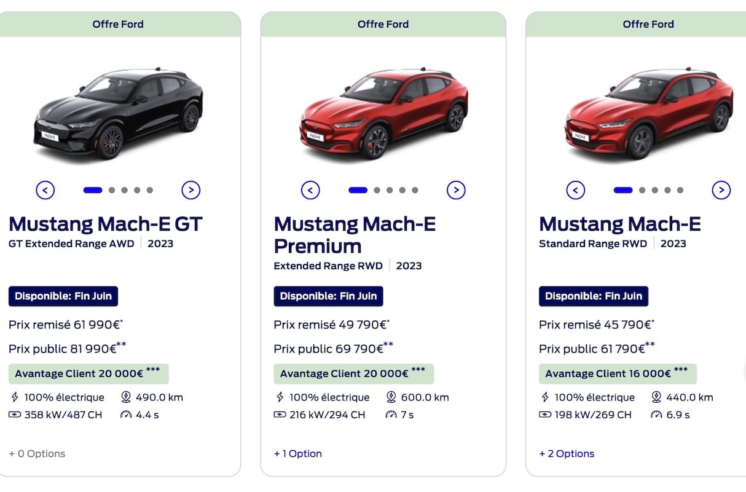Show next image of Mustang Mach-E GT
The width and height of the screenshot is (746, 492).
click(x=191, y=190)
